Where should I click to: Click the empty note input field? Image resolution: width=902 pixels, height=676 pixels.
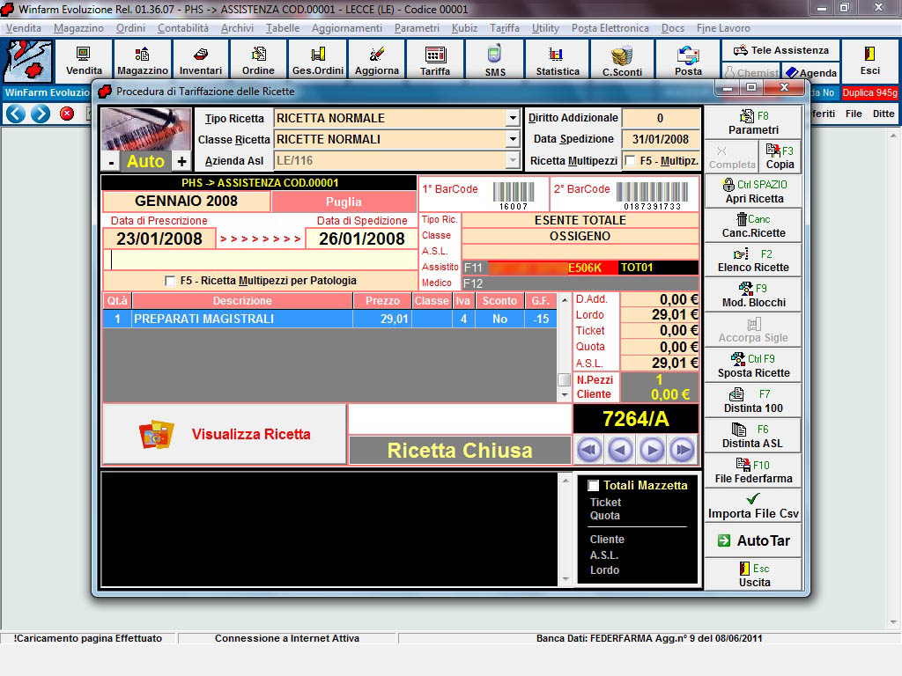click(x=260, y=260)
